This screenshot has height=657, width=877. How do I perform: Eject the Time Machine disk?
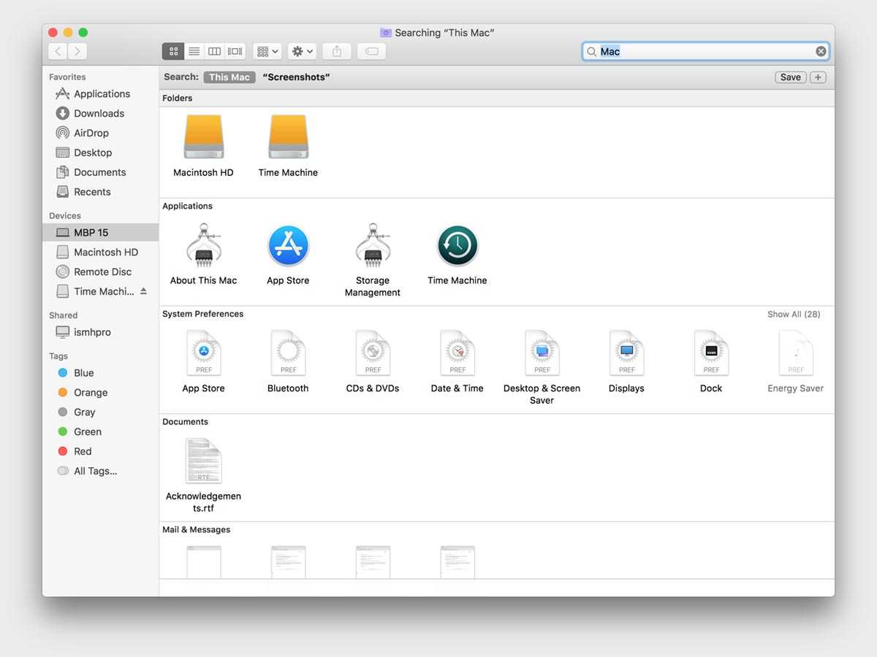click(143, 291)
